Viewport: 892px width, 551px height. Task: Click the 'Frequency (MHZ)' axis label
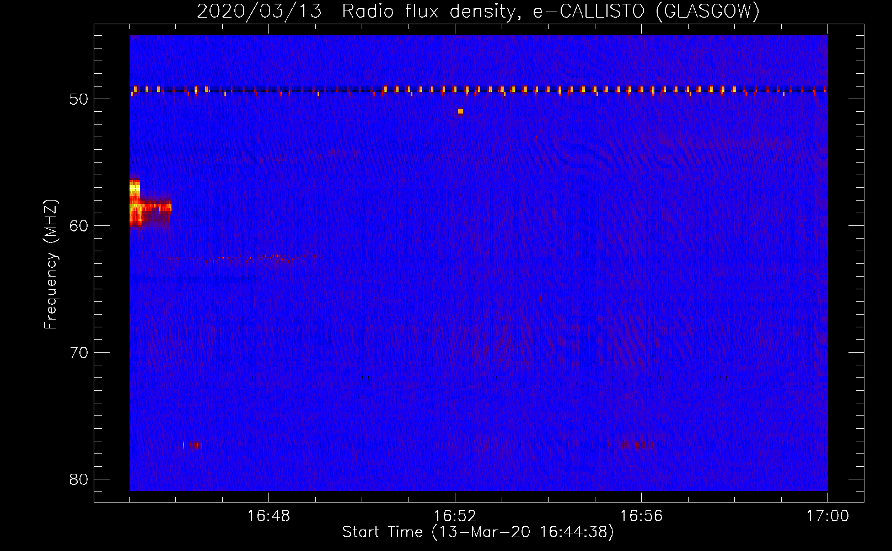[x=51, y=264]
